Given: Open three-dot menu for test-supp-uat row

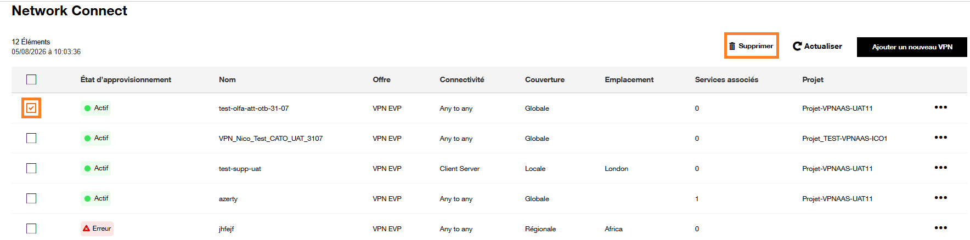Looking at the screenshot, I should pos(940,168).
